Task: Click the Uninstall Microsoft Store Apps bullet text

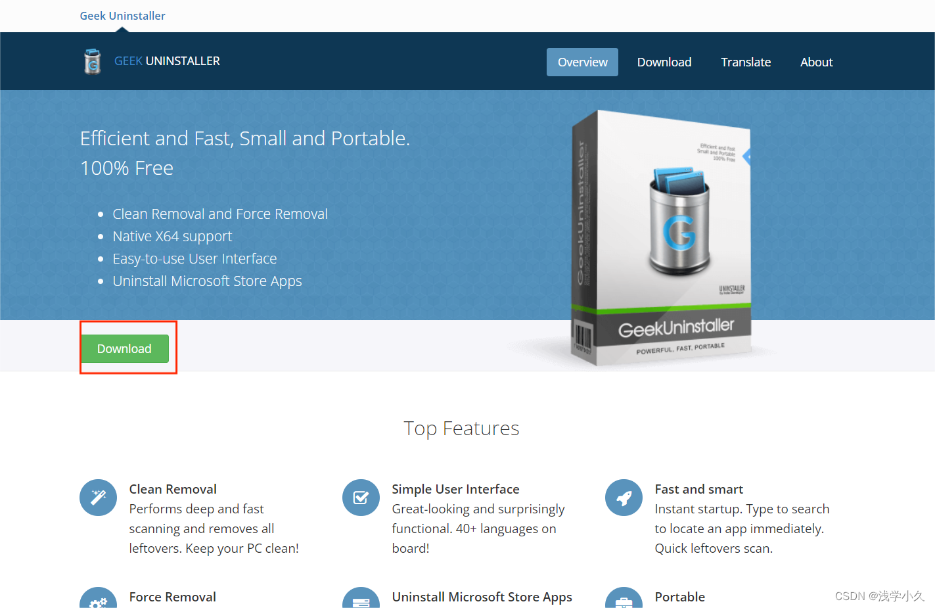Action: [x=207, y=281]
